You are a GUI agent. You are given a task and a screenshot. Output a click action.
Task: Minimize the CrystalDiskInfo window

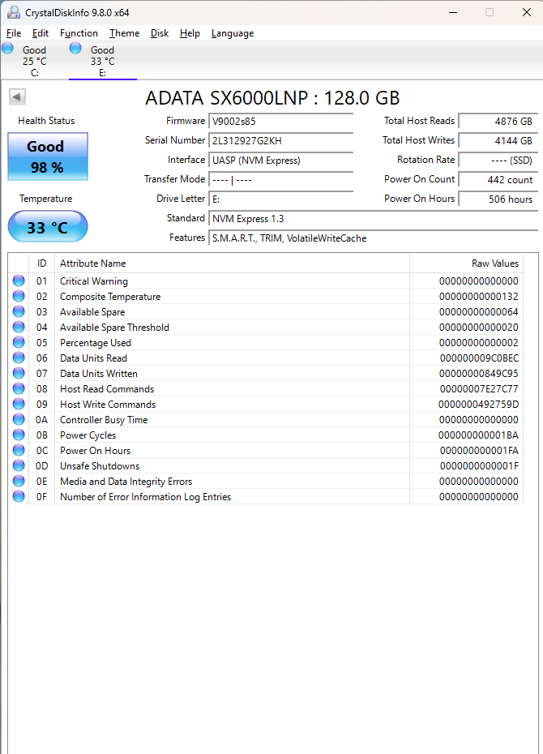[453, 12]
